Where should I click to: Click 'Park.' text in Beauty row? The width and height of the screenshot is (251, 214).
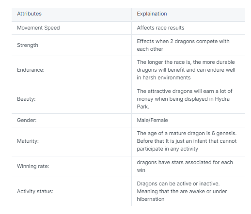(143, 107)
